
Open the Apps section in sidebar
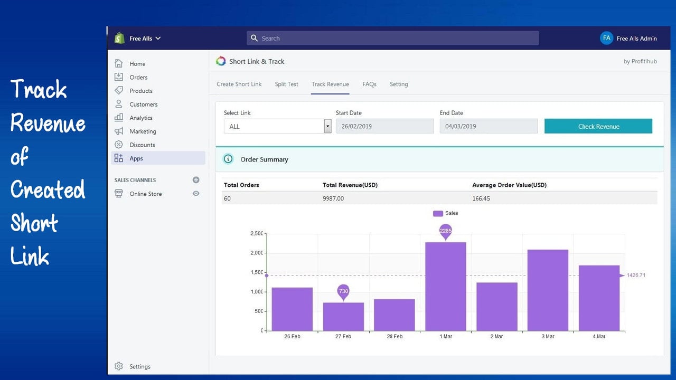tap(158, 158)
